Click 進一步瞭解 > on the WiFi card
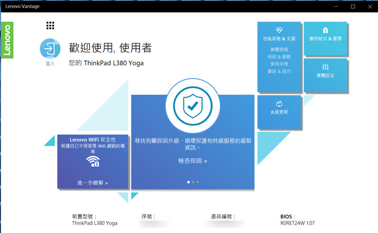 92,183
